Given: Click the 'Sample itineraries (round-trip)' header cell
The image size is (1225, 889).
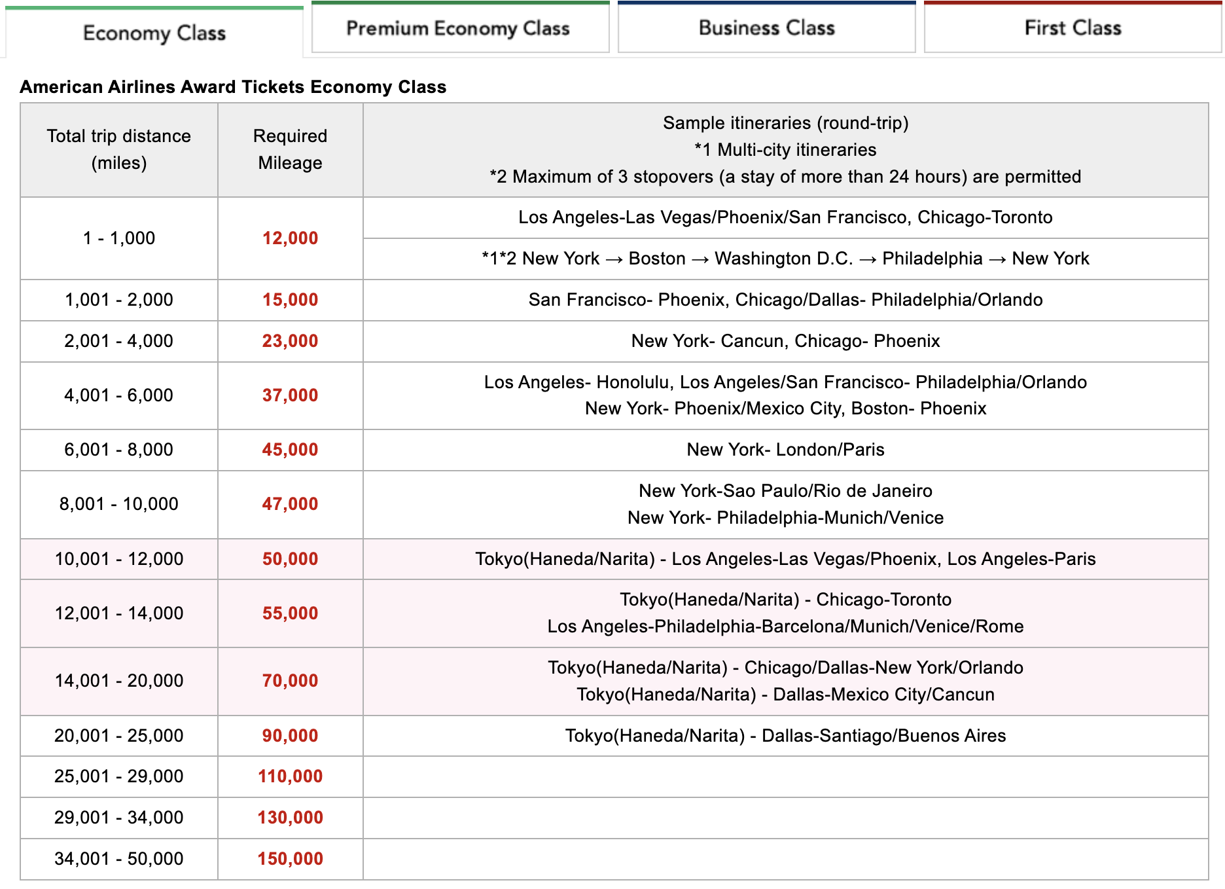Looking at the screenshot, I should coord(785,150).
